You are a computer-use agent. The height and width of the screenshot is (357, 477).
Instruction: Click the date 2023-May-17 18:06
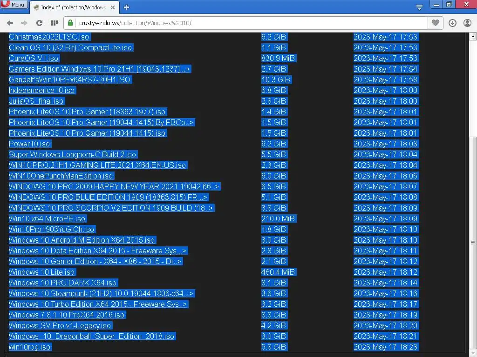click(x=385, y=176)
